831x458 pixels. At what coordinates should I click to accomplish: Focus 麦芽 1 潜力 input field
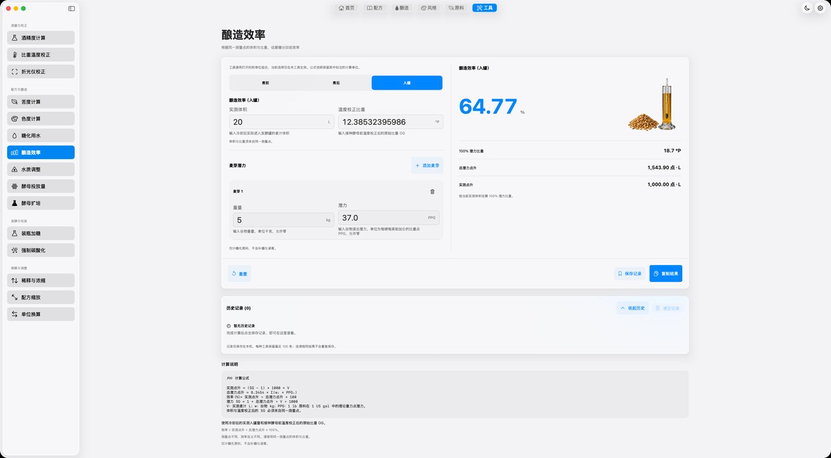pos(389,218)
